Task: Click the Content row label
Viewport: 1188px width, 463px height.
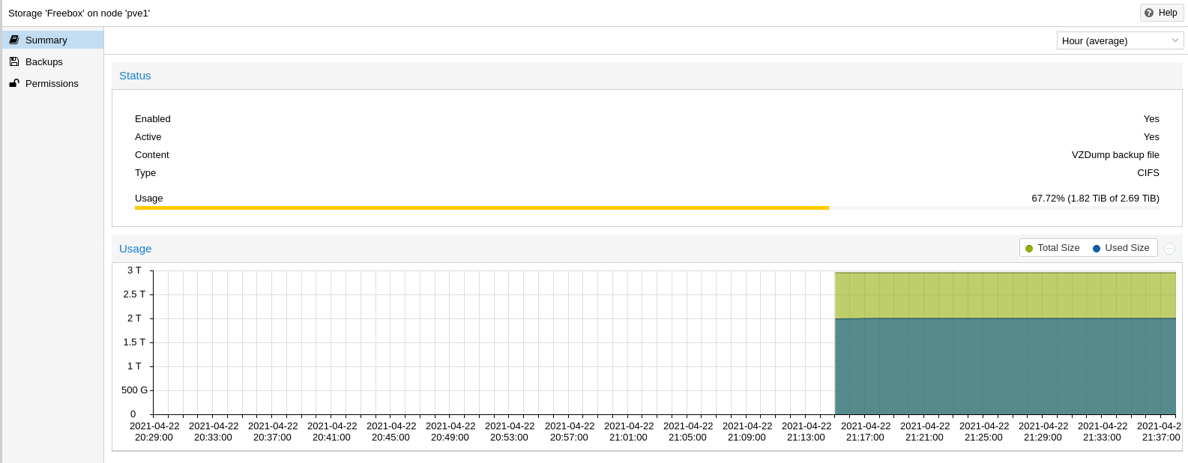Action: pyautogui.click(x=152, y=154)
